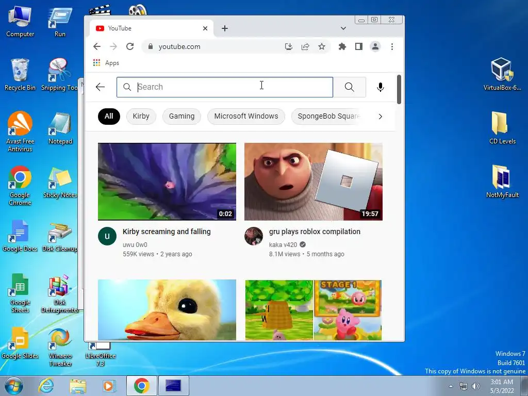Screen dimensions: 528x396
Task: Open the Kirby screaming and falling thumbnail
Action: [x=167, y=181]
